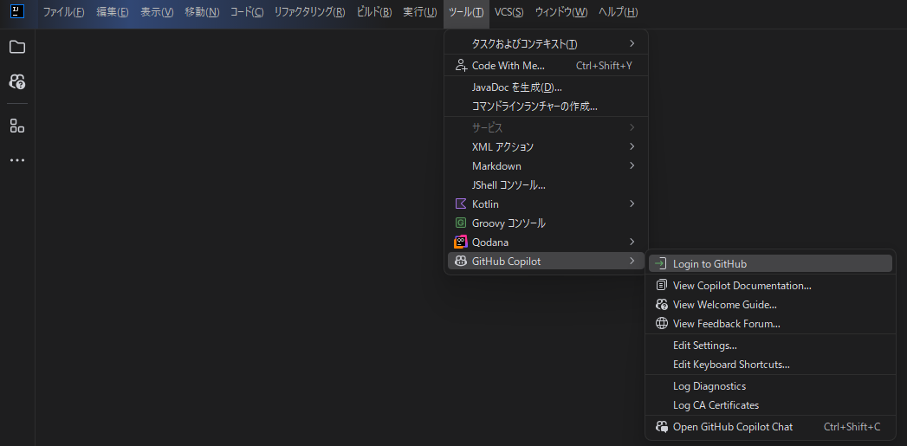Click the Copilot Chat bubble icon

click(662, 427)
